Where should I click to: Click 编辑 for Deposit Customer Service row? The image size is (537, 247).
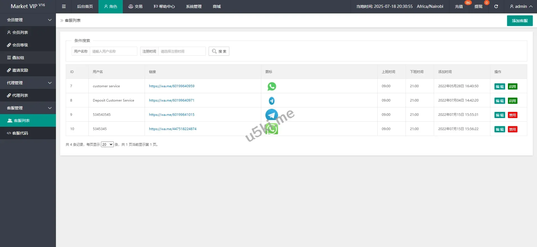(500, 101)
